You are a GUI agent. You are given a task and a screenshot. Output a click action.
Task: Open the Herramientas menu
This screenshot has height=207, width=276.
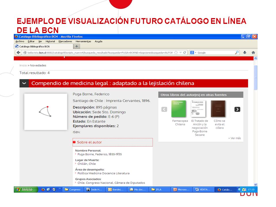click(x=83, y=41)
